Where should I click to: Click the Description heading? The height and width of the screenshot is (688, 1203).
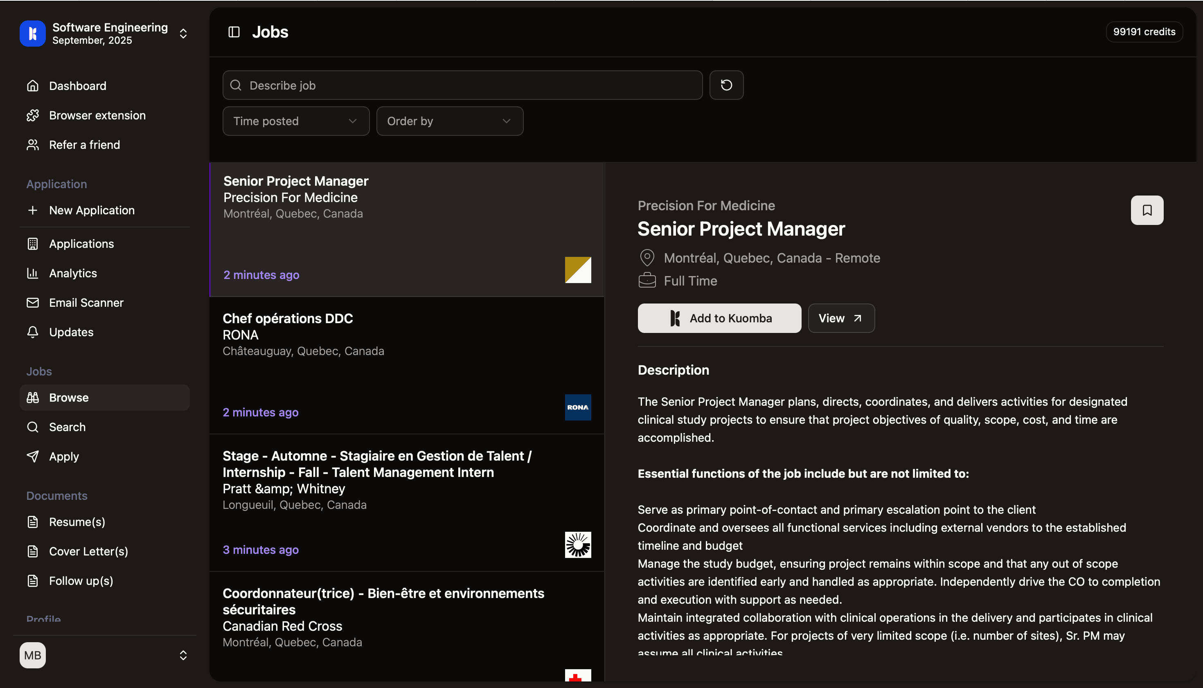click(x=673, y=370)
